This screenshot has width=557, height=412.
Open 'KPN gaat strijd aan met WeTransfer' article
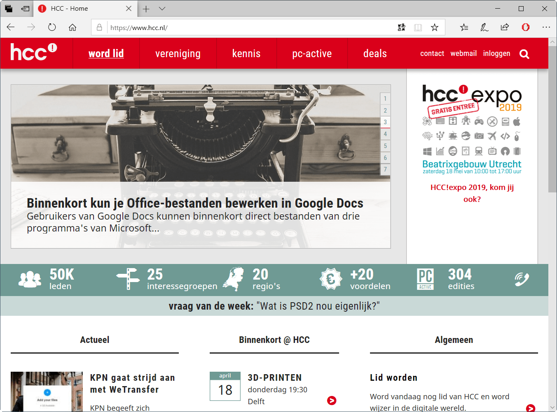click(132, 384)
